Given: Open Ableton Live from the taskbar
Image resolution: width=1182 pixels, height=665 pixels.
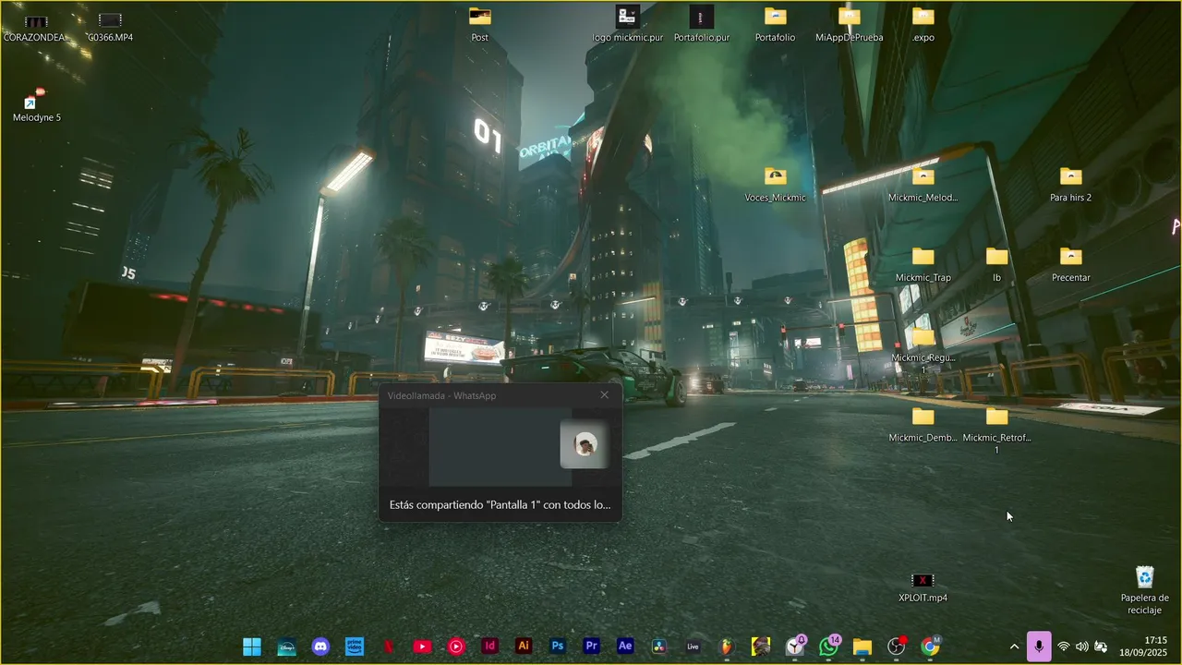Looking at the screenshot, I should [694, 647].
